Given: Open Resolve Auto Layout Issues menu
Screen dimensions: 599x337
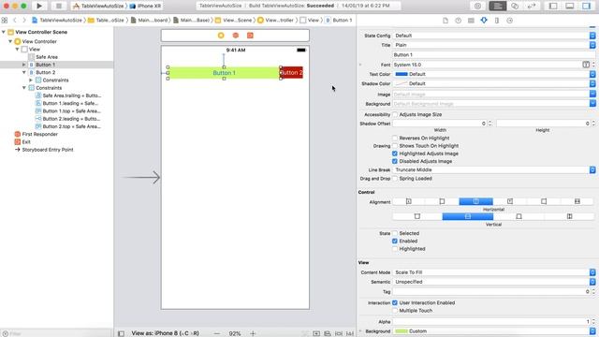Looking at the screenshot, I should (349, 333).
